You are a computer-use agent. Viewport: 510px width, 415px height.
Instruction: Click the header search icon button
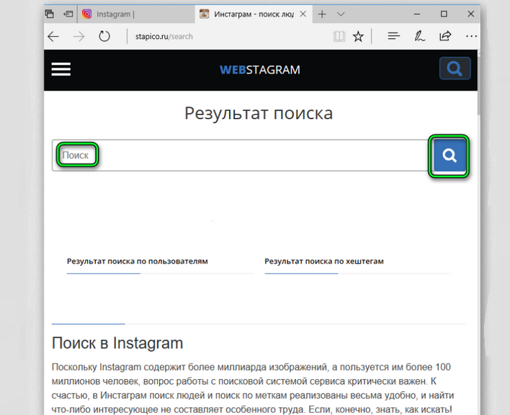455,68
